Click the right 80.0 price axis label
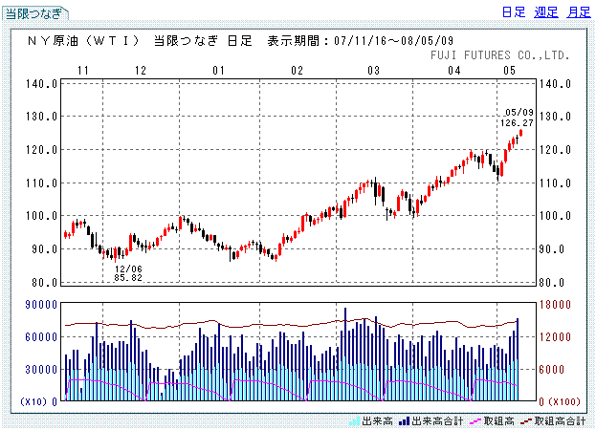 [552, 283]
